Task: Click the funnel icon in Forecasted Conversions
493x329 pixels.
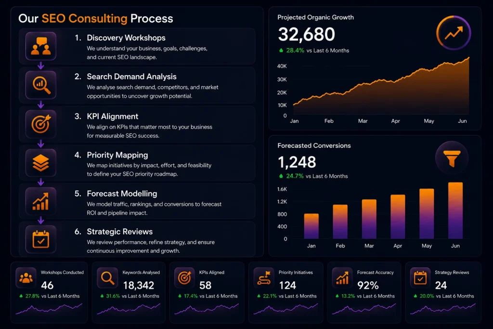Action: pos(452,158)
